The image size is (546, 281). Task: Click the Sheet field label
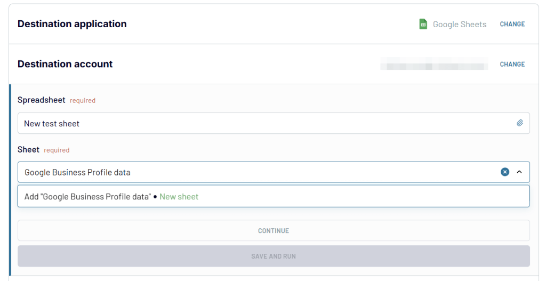29,150
